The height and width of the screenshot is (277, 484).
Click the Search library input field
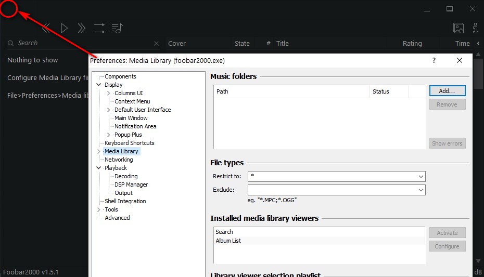[x=83, y=44]
